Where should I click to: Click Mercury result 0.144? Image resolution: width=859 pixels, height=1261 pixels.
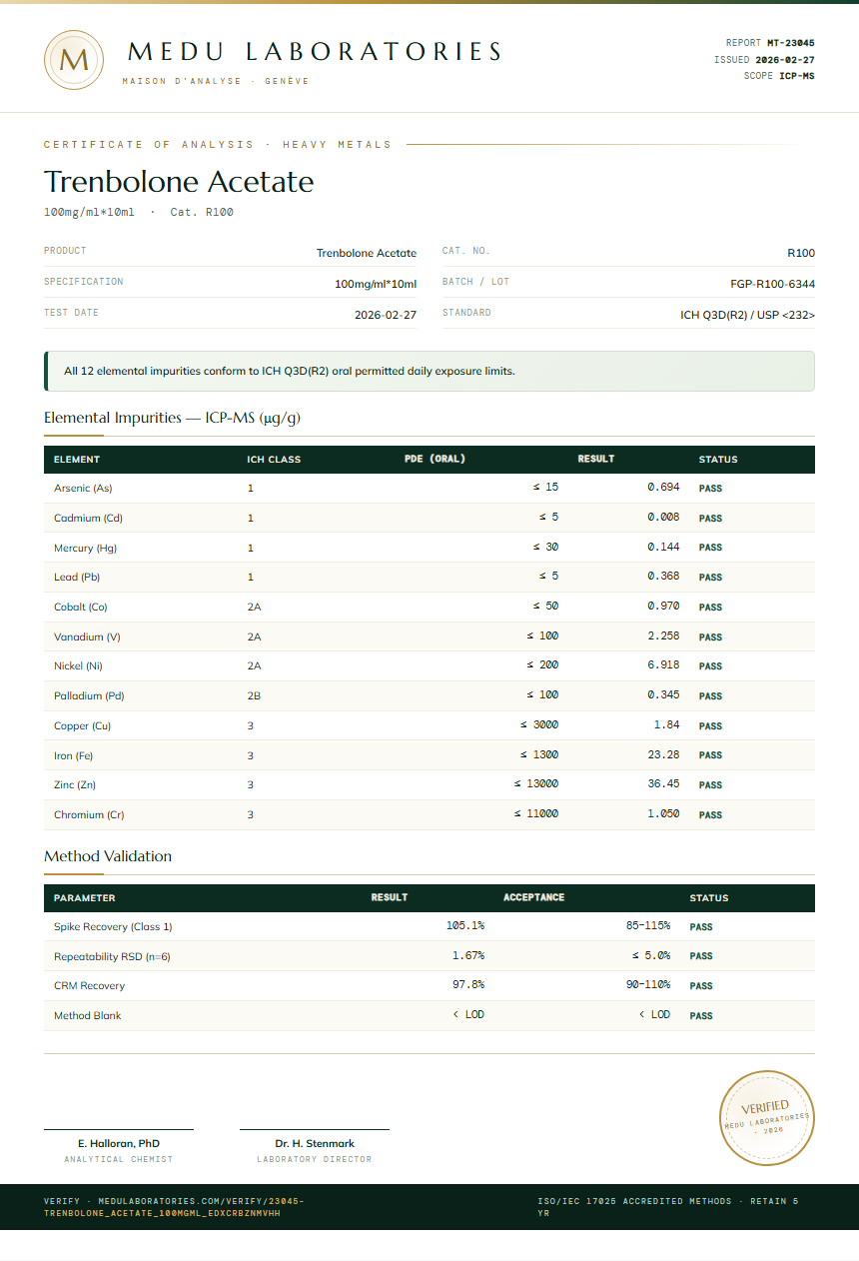point(663,547)
